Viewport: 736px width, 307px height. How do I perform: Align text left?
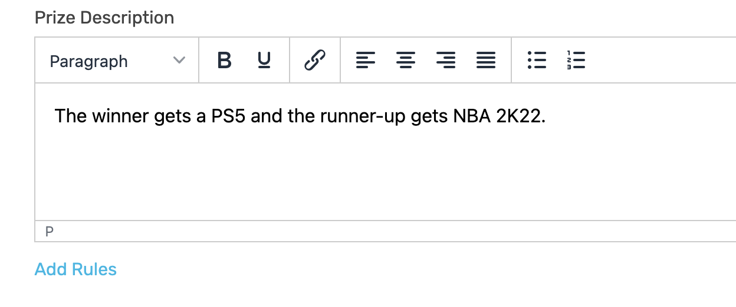[366, 60]
